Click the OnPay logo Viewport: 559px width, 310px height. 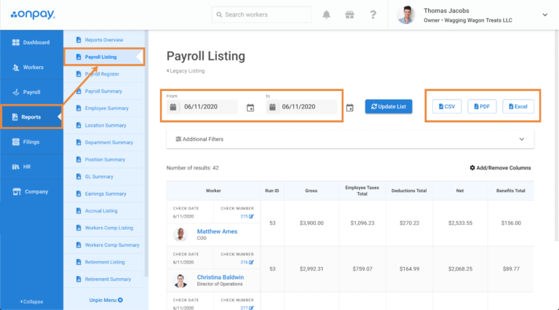coord(33,15)
